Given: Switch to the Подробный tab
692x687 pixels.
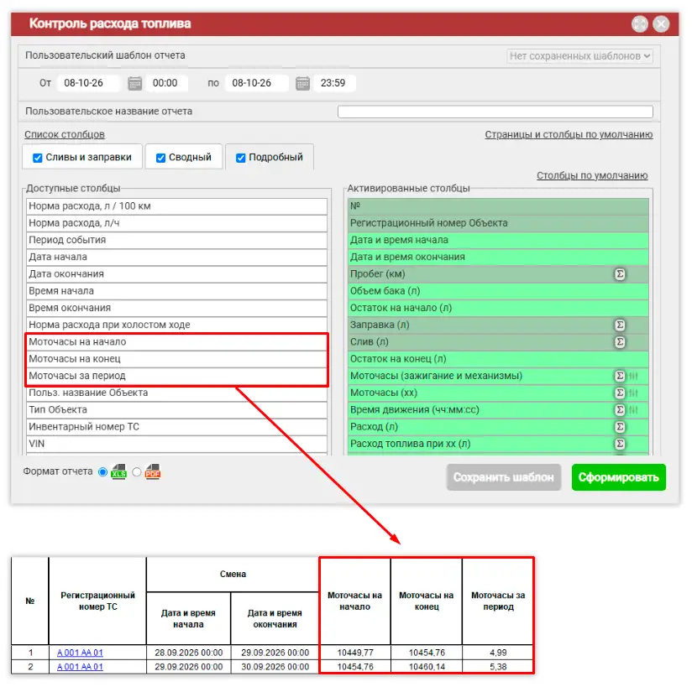Looking at the screenshot, I should 270,157.
